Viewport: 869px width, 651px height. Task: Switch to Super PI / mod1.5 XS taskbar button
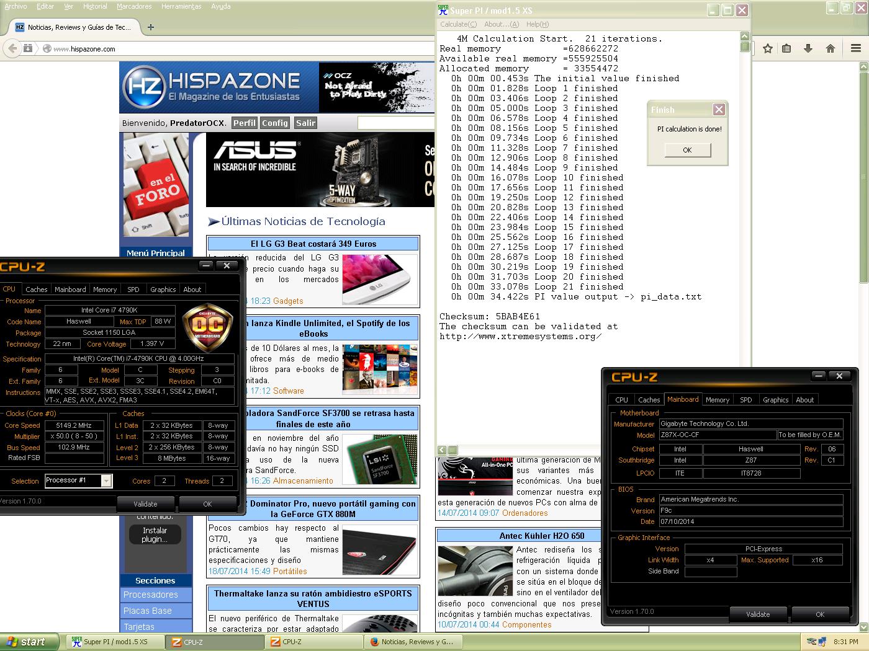pos(115,642)
